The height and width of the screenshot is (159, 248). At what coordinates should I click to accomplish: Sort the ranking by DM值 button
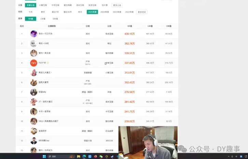pos(55,19)
